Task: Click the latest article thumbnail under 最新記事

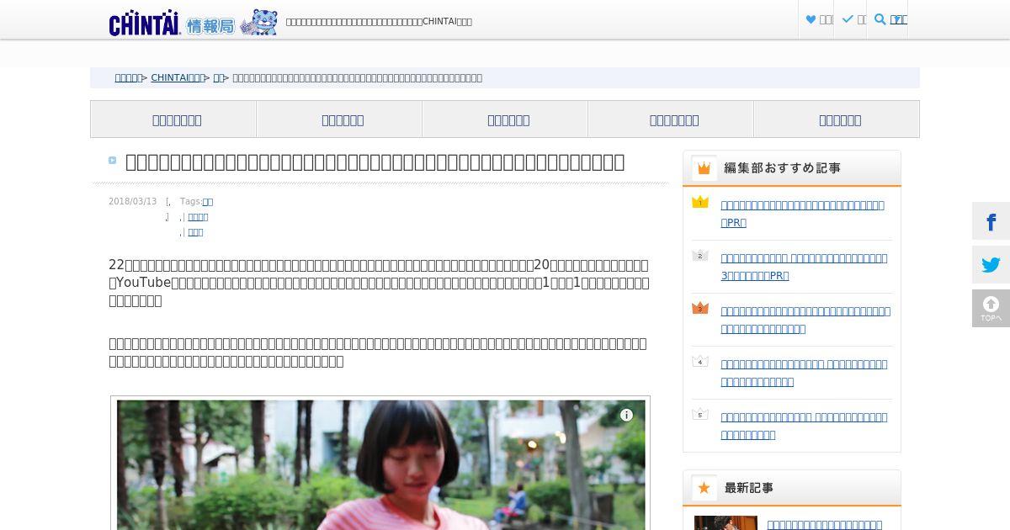Action: click(726, 523)
